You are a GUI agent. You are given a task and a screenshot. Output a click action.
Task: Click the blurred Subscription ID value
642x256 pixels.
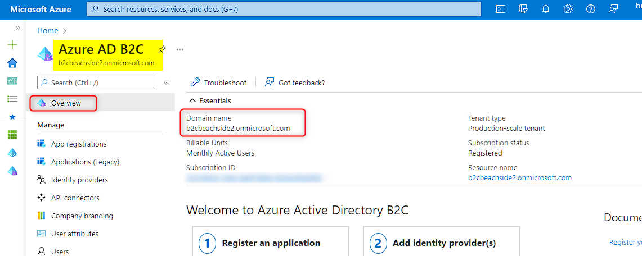coord(254,177)
